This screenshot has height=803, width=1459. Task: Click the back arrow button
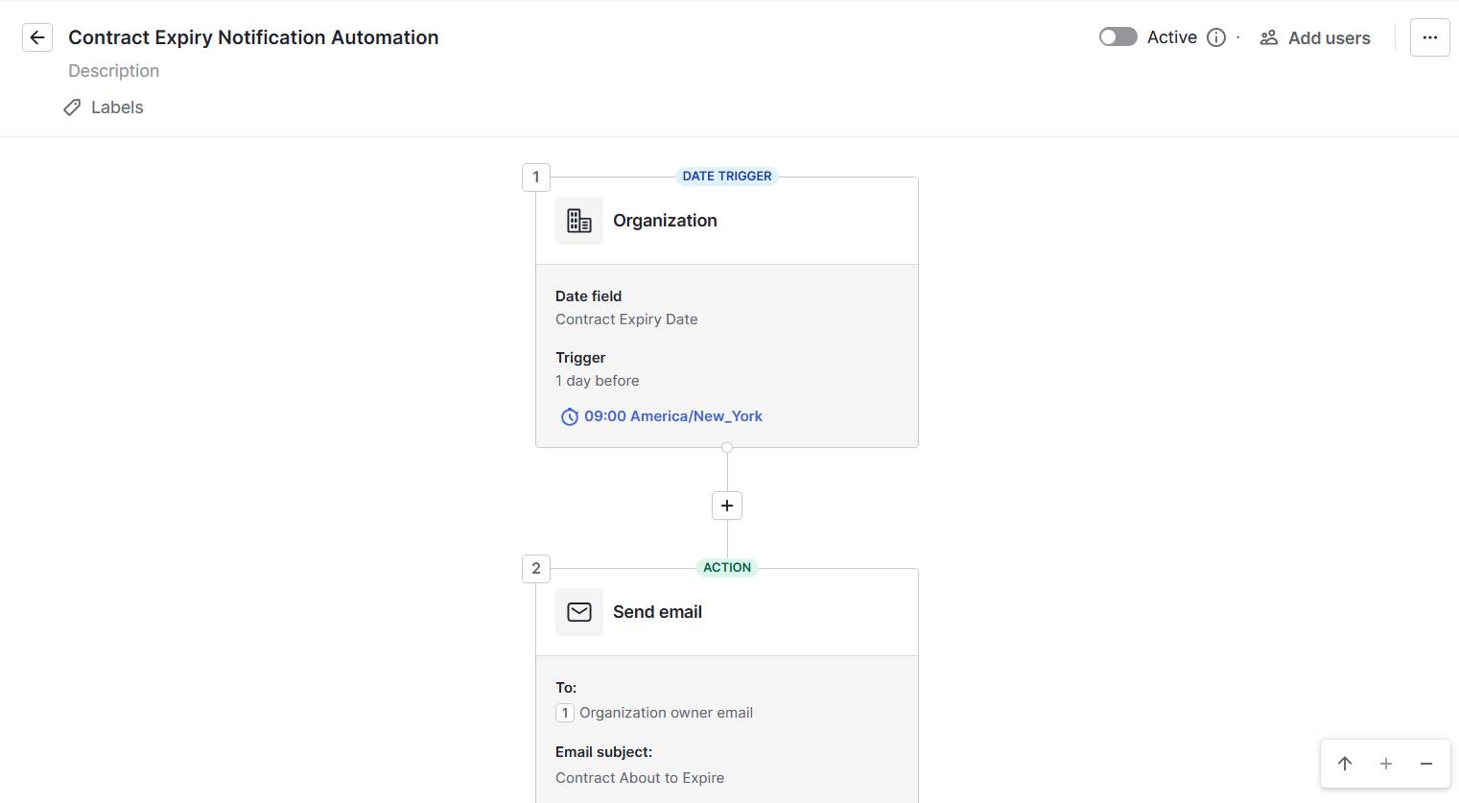(37, 37)
